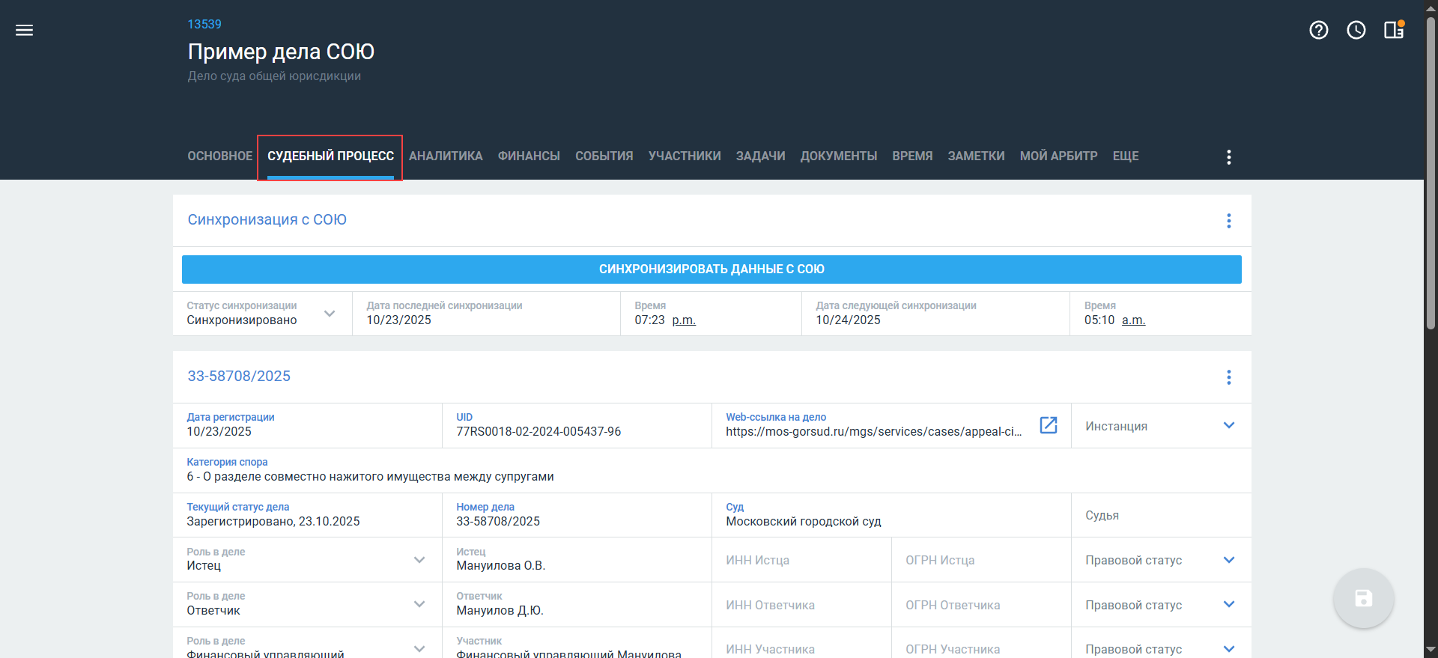The height and width of the screenshot is (658, 1438).
Task: Open three-dot menu in the tabs bar
Action: pyautogui.click(x=1228, y=156)
